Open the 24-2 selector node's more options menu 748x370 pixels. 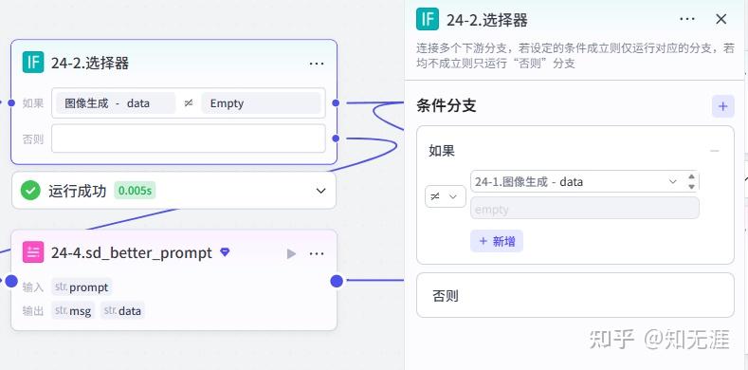(317, 63)
